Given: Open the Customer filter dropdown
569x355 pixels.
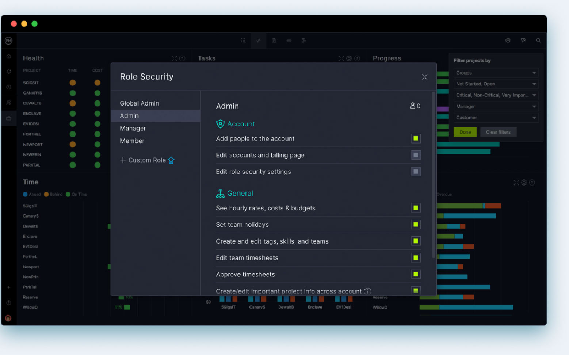Looking at the screenshot, I should pyautogui.click(x=496, y=117).
